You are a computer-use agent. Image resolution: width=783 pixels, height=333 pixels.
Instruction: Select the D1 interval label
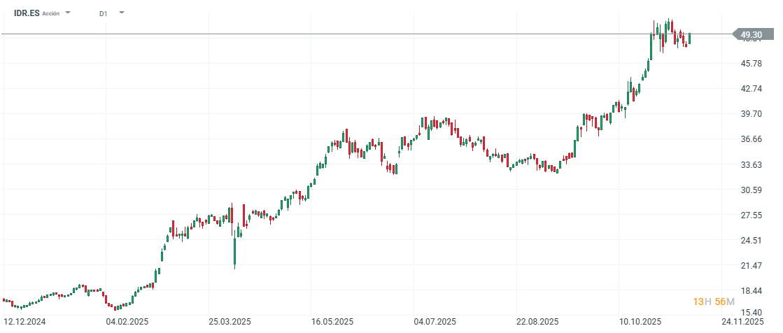[104, 13]
